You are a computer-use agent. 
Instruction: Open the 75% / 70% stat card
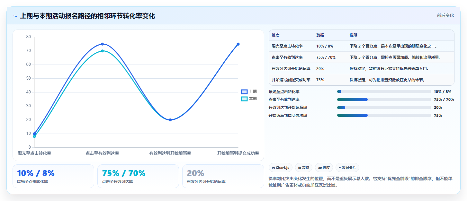coord(138,176)
